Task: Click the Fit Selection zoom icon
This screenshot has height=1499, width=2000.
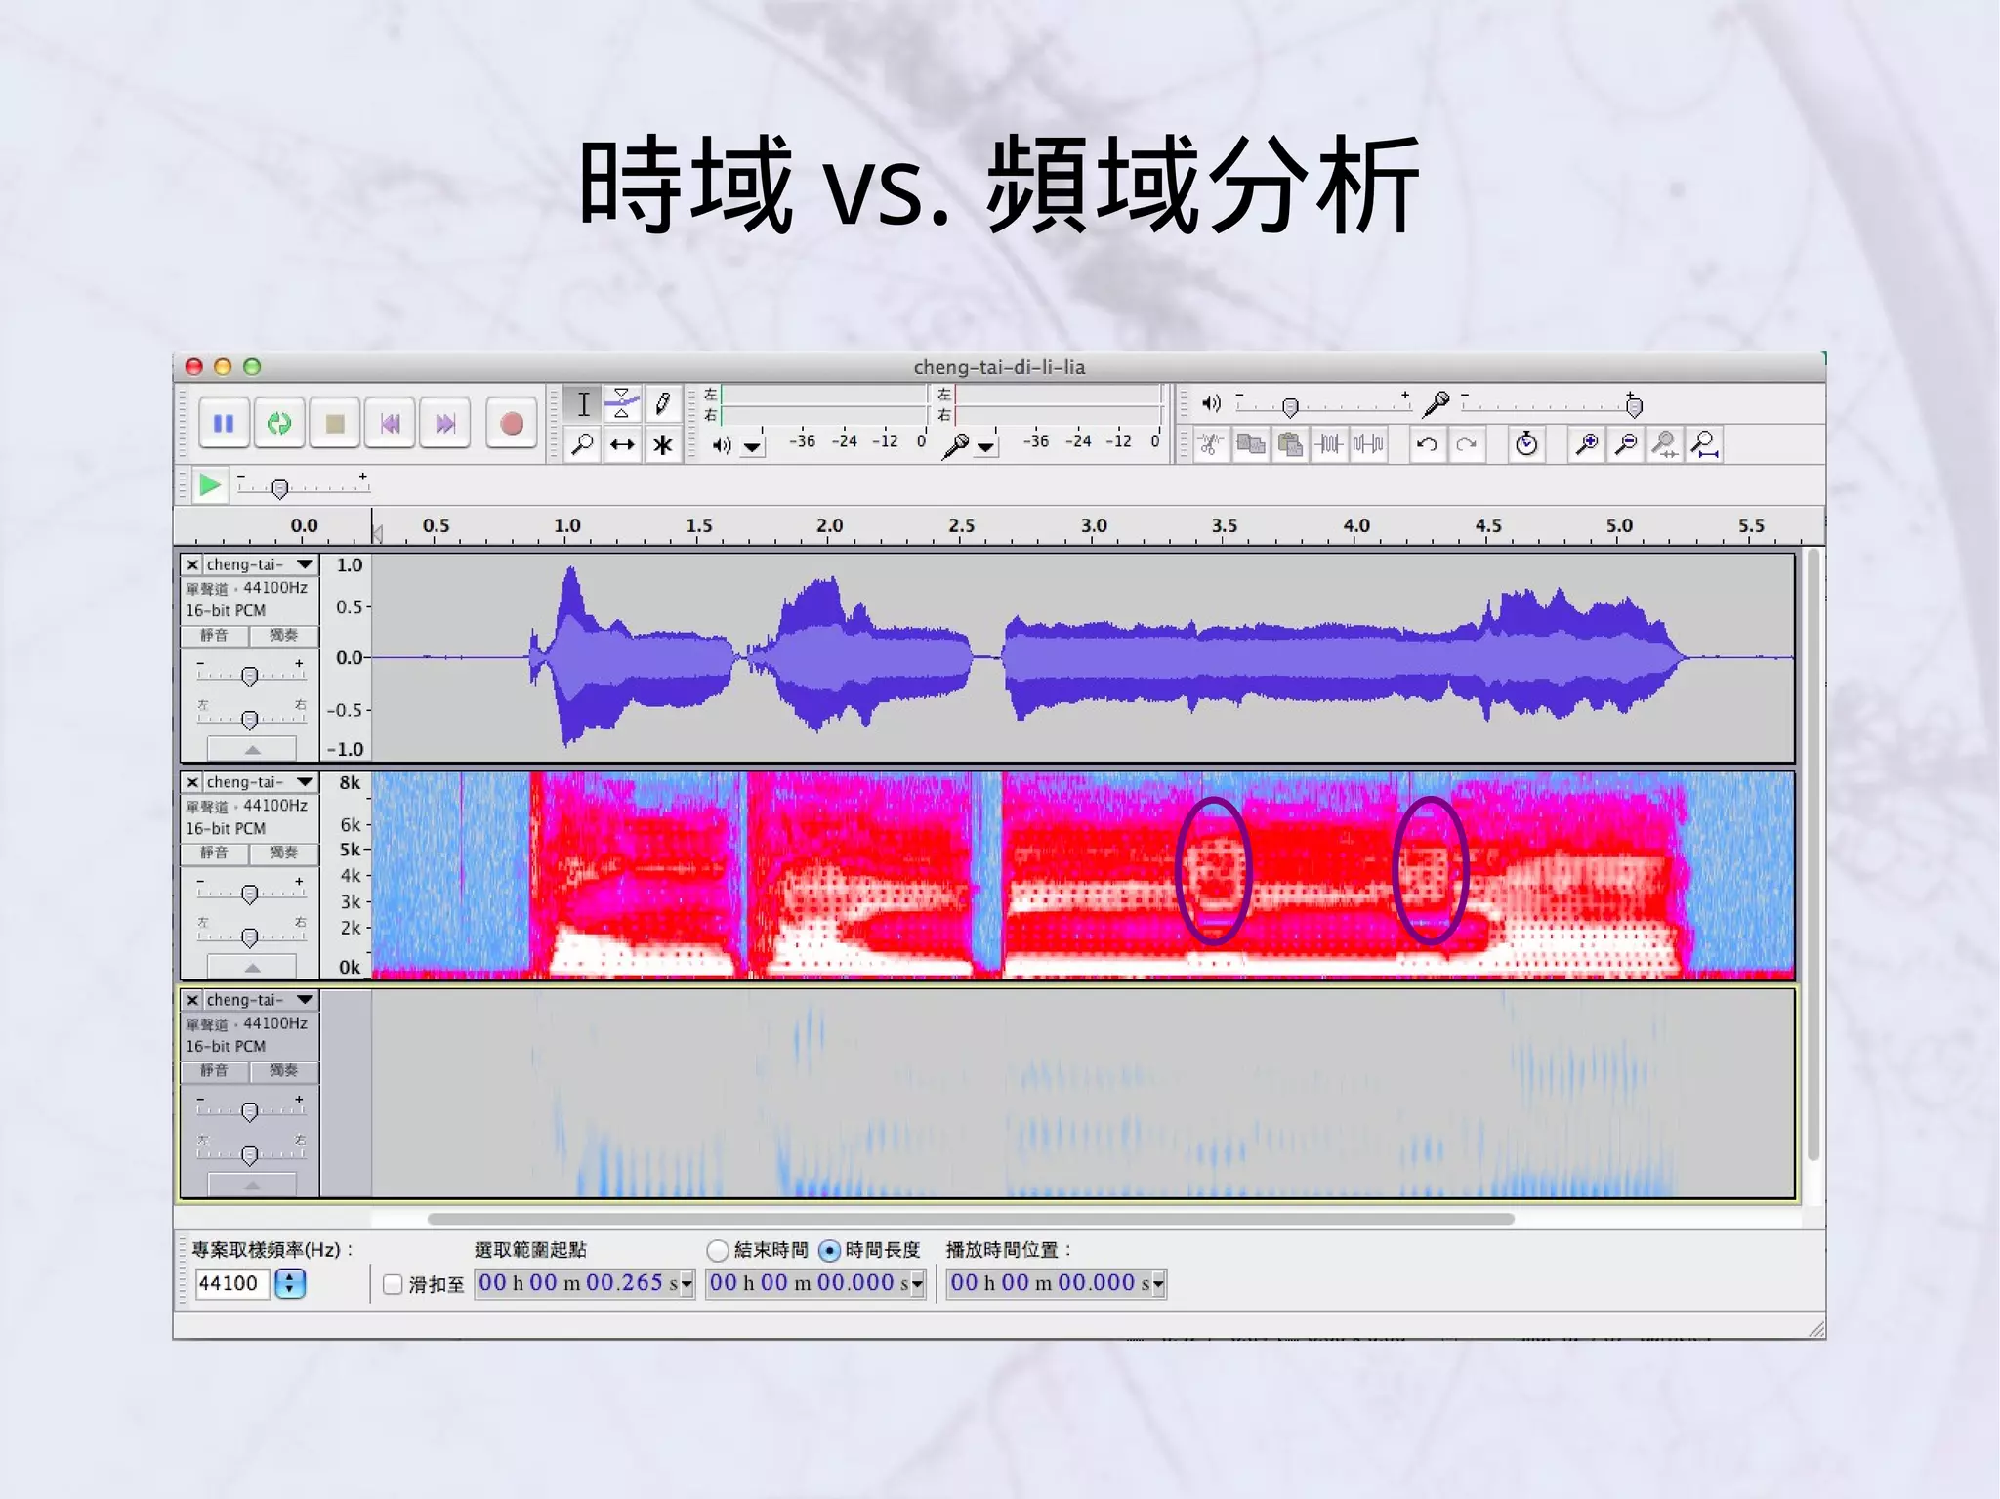Action: pos(1665,445)
